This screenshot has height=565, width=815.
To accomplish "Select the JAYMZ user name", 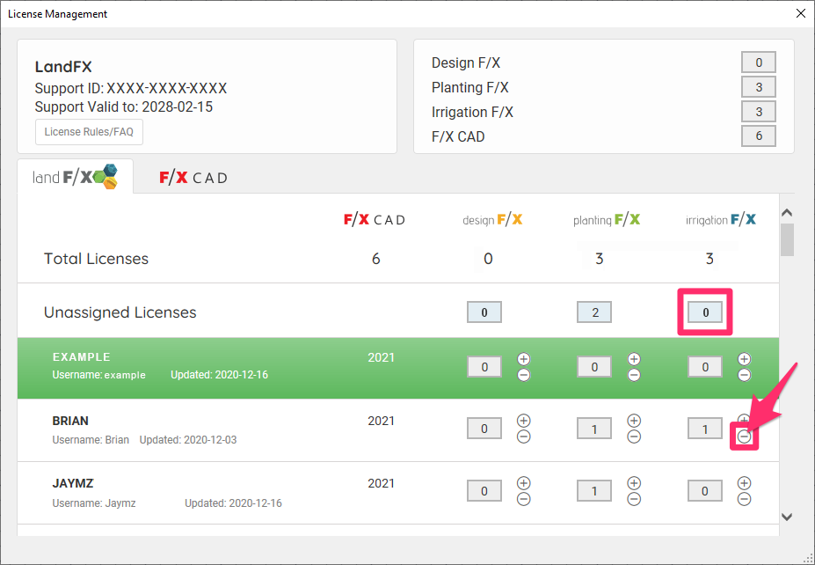I will (x=73, y=483).
